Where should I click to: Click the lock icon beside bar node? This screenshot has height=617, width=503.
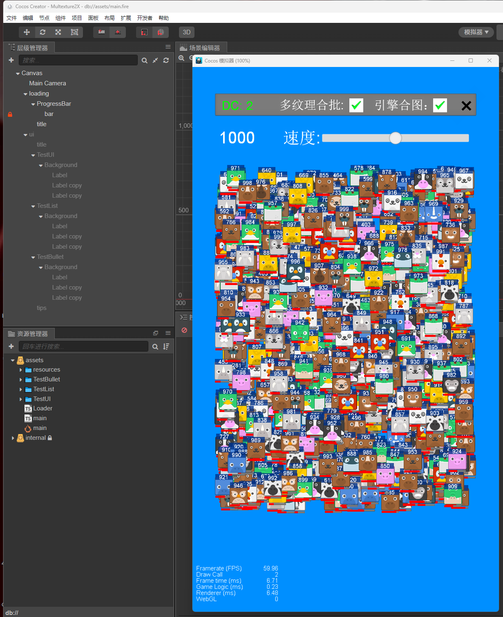pyautogui.click(x=10, y=114)
